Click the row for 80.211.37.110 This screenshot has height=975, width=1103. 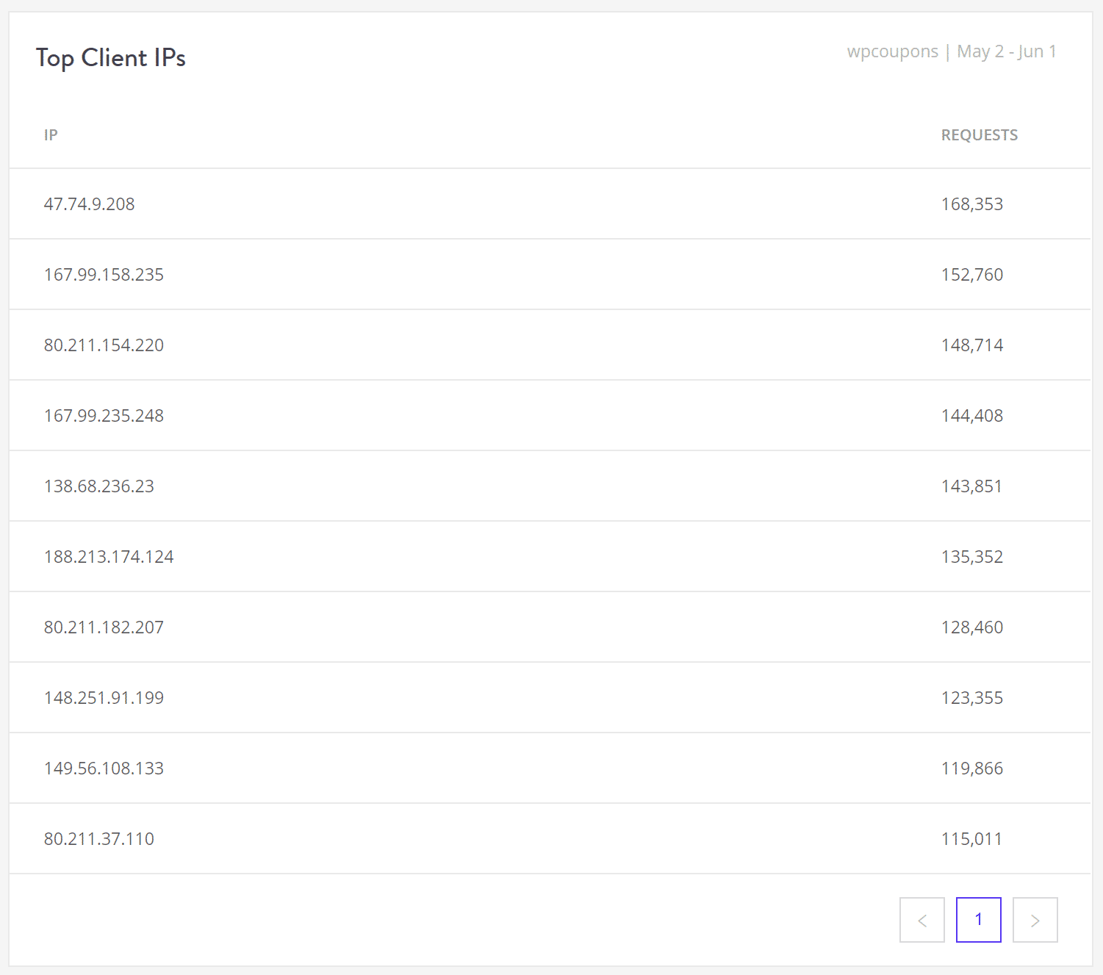coord(99,838)
